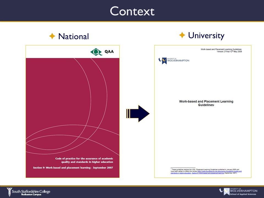This screenshot has height=198, width=264.
Task: Click the 'Context' slide title
Action: (132, 11)
